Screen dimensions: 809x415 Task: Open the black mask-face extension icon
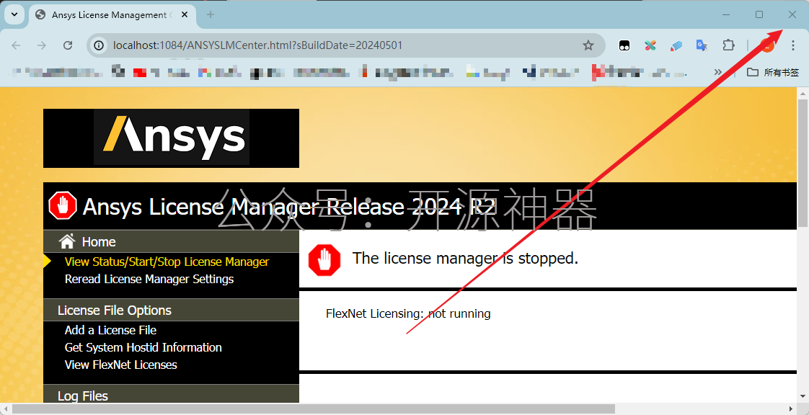(624, 45)
